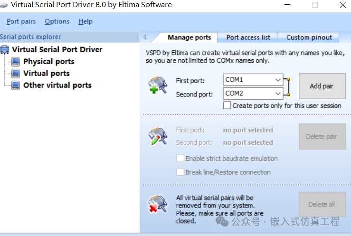Open the Options menu

[57, 21]
